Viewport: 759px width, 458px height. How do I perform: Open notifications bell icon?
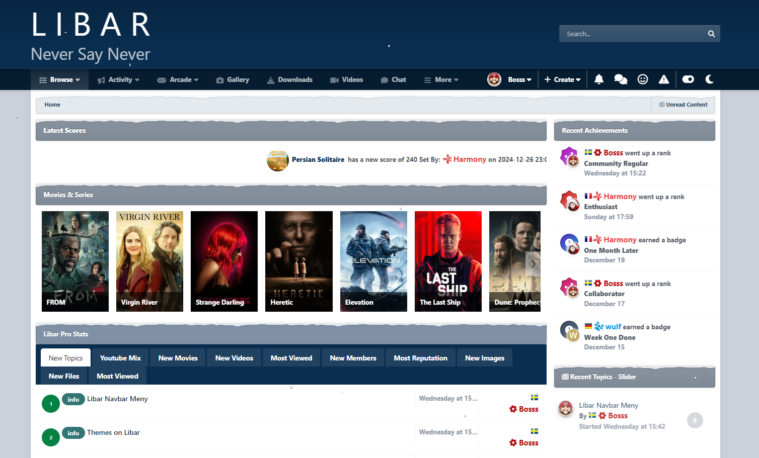(599, 79)
